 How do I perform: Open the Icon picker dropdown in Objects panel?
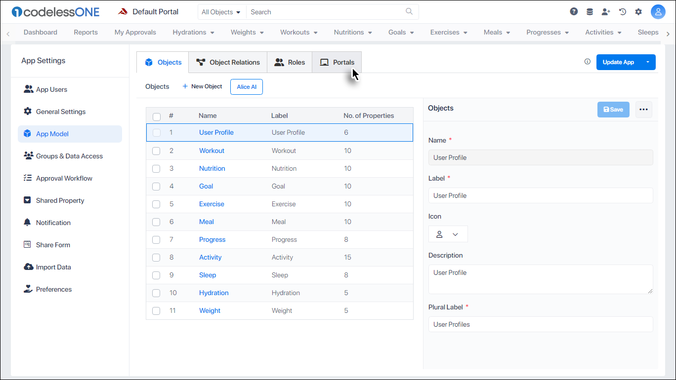click(456, 234)
